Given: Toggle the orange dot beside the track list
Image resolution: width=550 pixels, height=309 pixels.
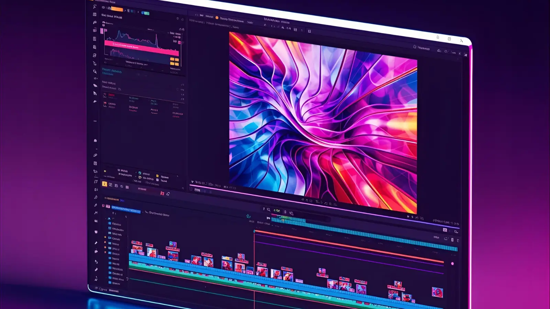Looking at the screenshot, I should pos(105,237).
